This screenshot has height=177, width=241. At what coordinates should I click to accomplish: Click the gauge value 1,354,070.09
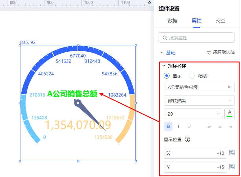coord(78,125)
